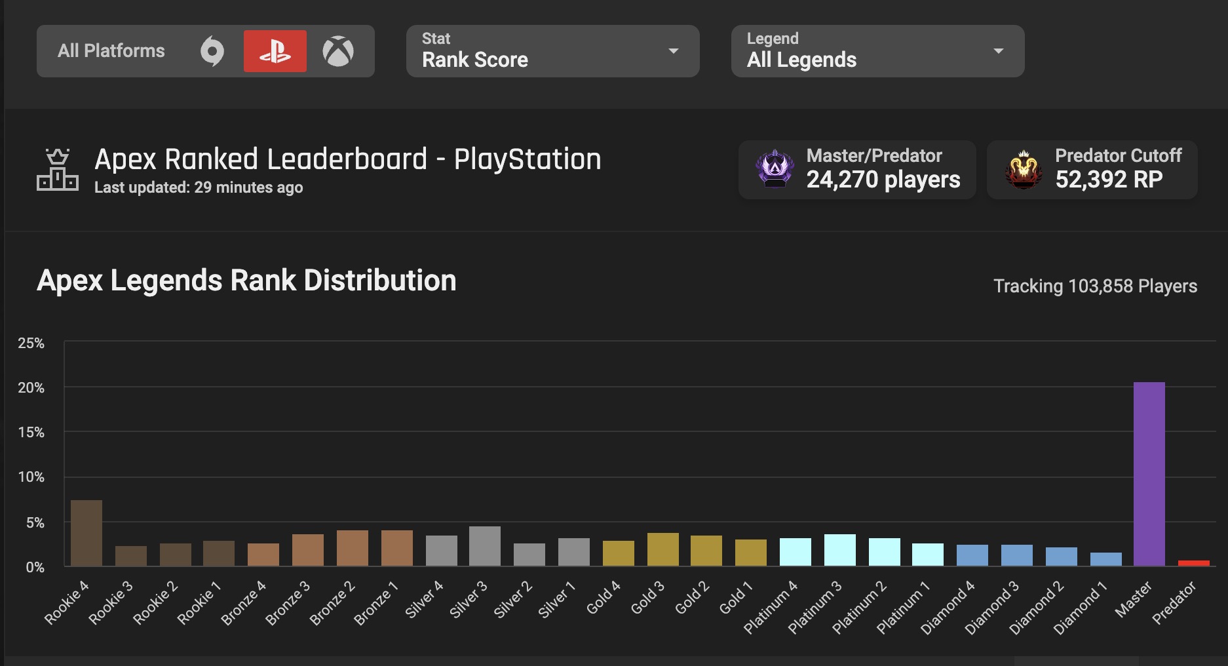Click the Master rank badge icon
Viewport: 1228px width, 666px height.
click(x=775, y=169)
